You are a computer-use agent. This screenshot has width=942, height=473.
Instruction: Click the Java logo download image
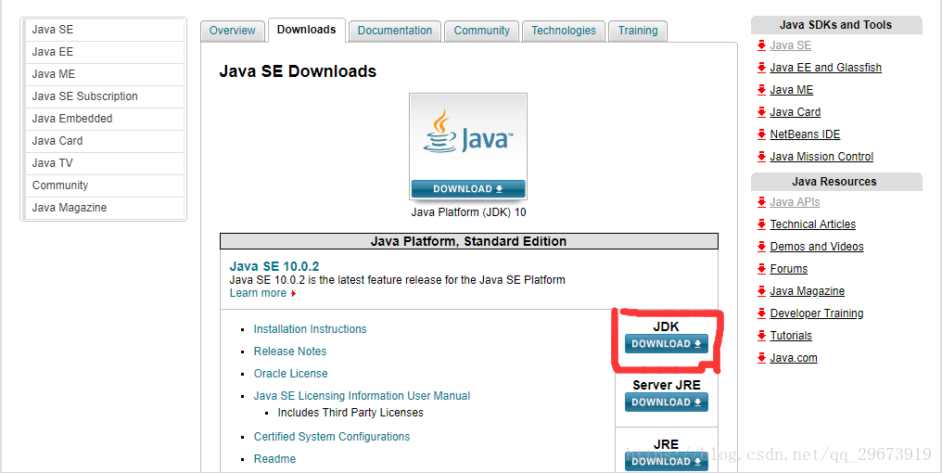click(468, 147)
